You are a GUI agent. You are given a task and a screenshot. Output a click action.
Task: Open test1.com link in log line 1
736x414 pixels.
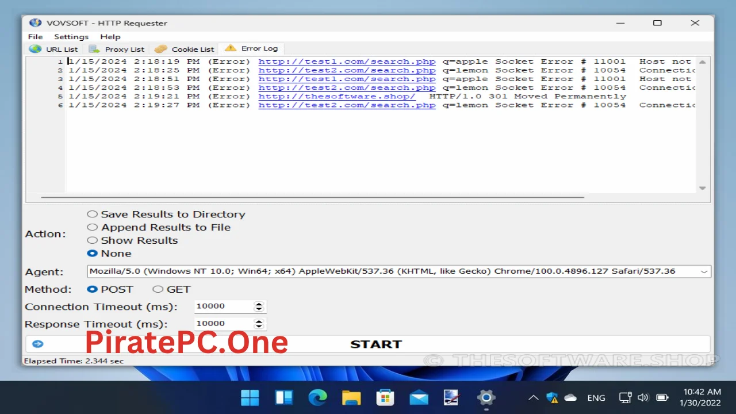pos(347,62)
